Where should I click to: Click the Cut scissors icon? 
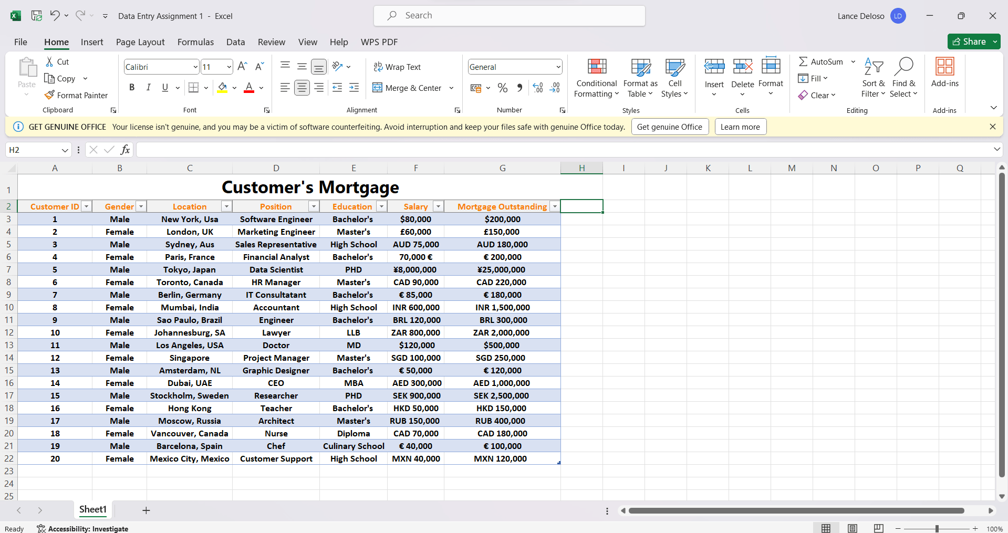49,61
